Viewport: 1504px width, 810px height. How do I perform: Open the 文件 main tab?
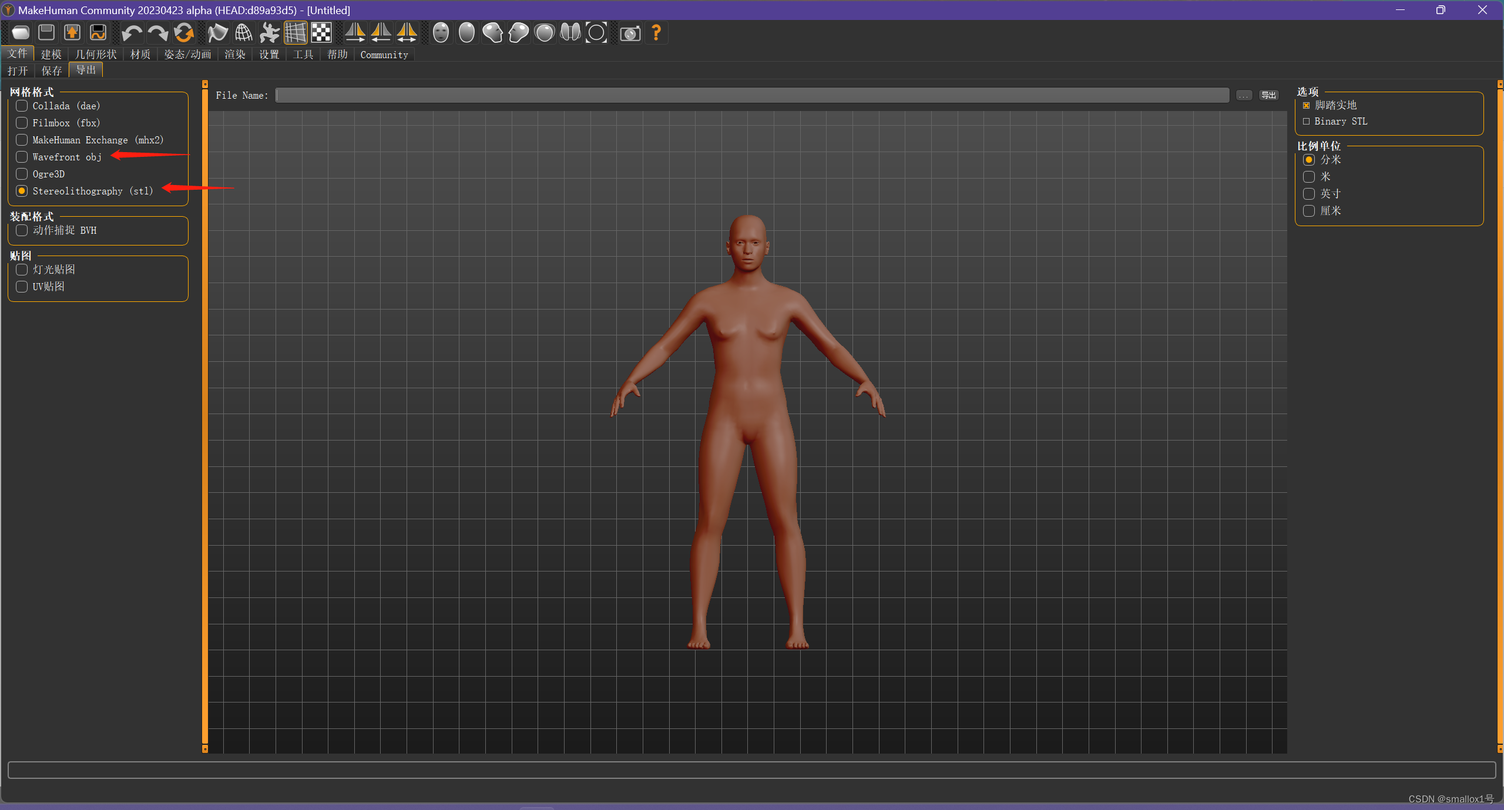tap(18, 54)
